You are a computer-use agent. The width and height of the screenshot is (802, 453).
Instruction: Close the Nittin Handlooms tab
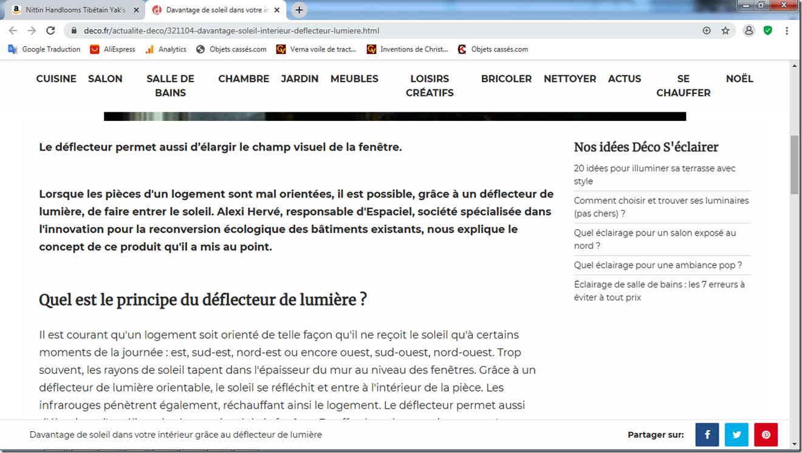pos(137,10)
